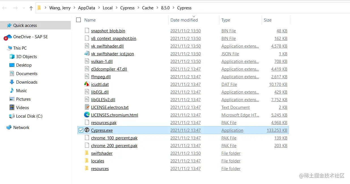Click the icudtl.dat file icon
Image resolution: width=350 pixels, height=184 pixels.
(87, 84)
